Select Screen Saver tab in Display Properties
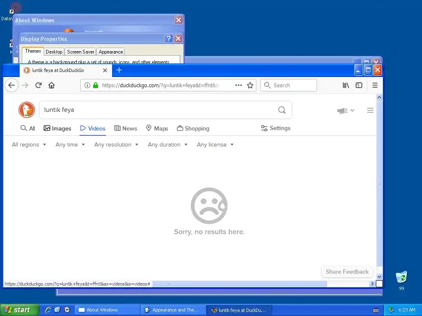Image resolution: width=422 pixels, height=316 pixels. pos(80,51)
